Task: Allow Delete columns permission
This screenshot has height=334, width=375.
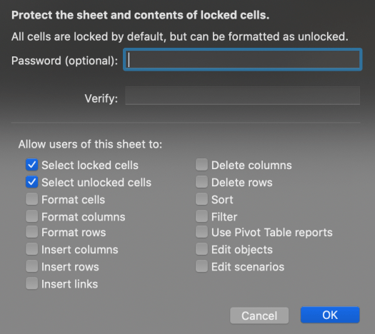Action: [x=201, y=165]
